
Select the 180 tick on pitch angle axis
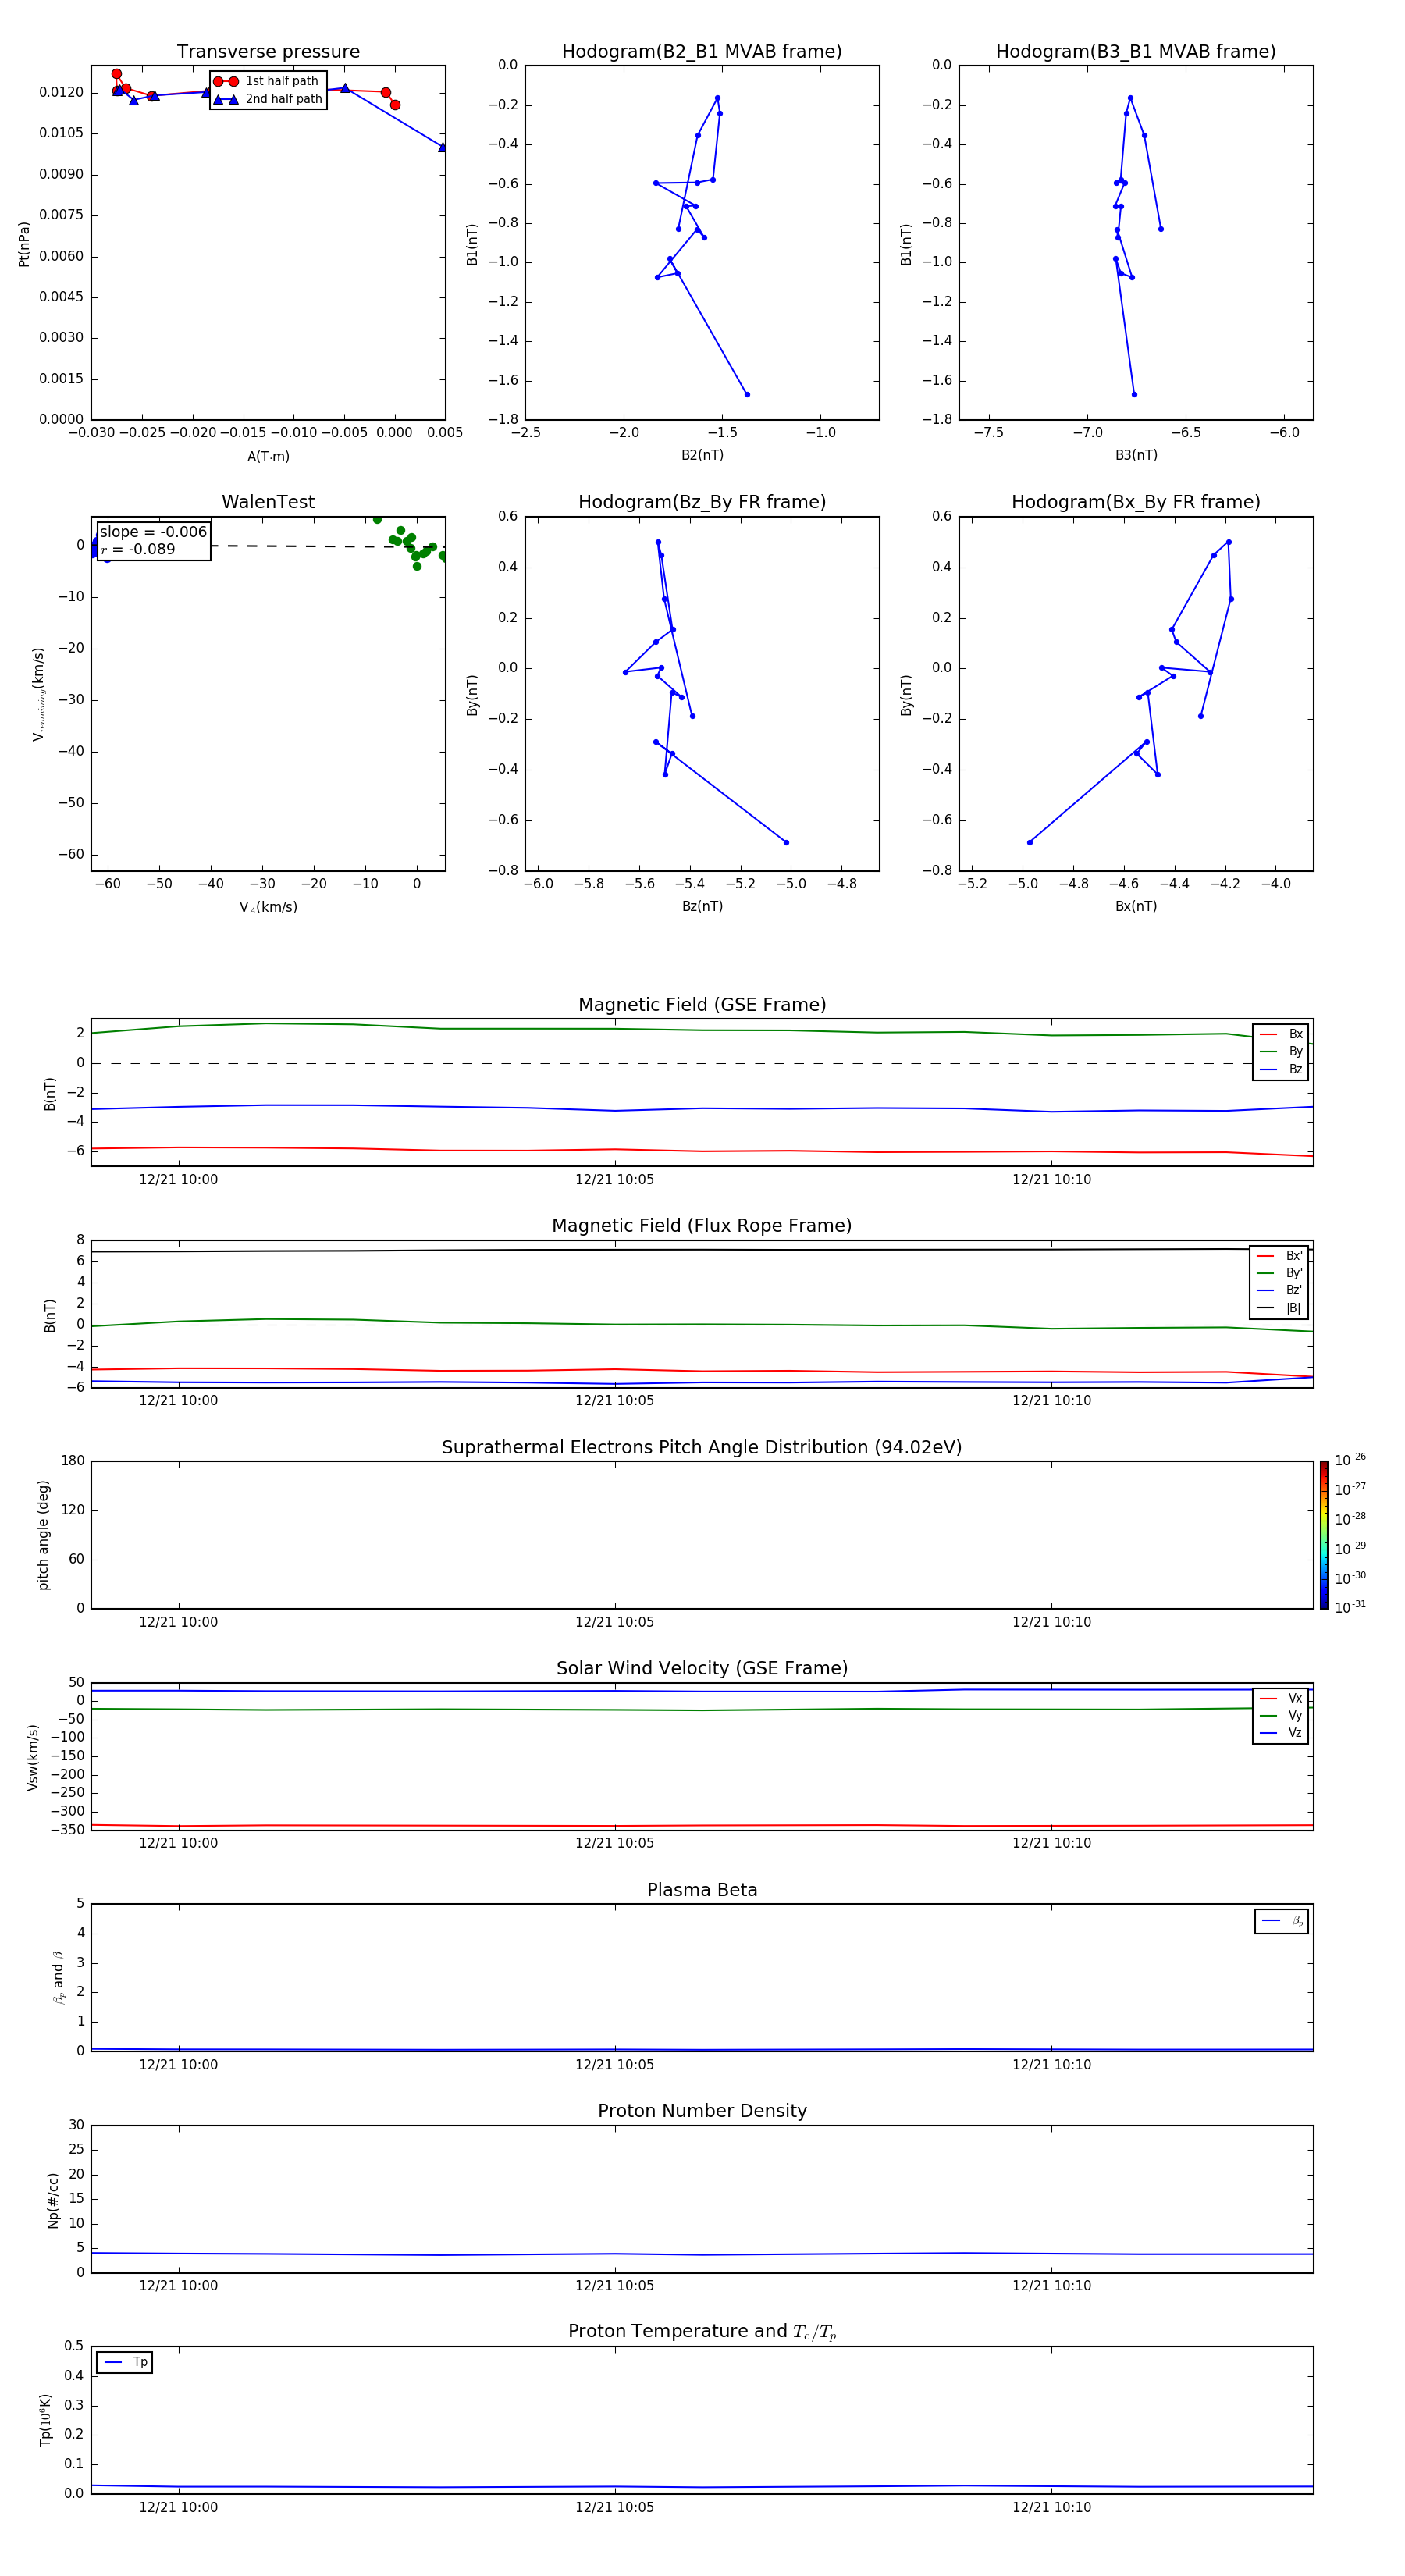click(x=73, y=1461)
